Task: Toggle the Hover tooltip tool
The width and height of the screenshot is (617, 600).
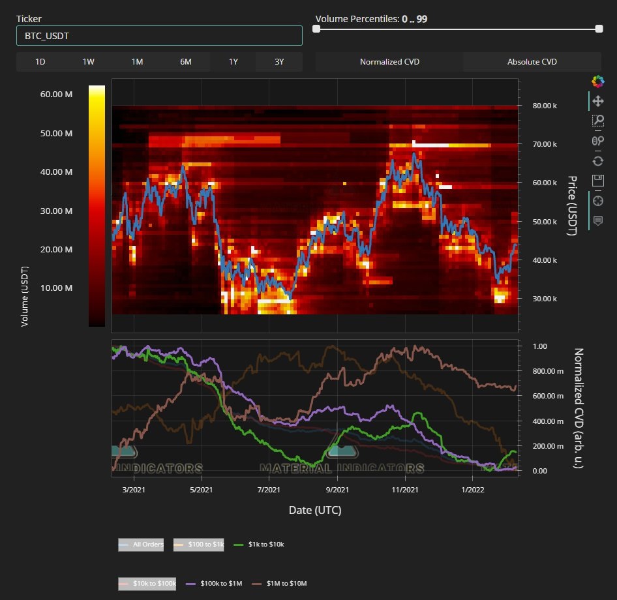Action: (x=597, y=220)
